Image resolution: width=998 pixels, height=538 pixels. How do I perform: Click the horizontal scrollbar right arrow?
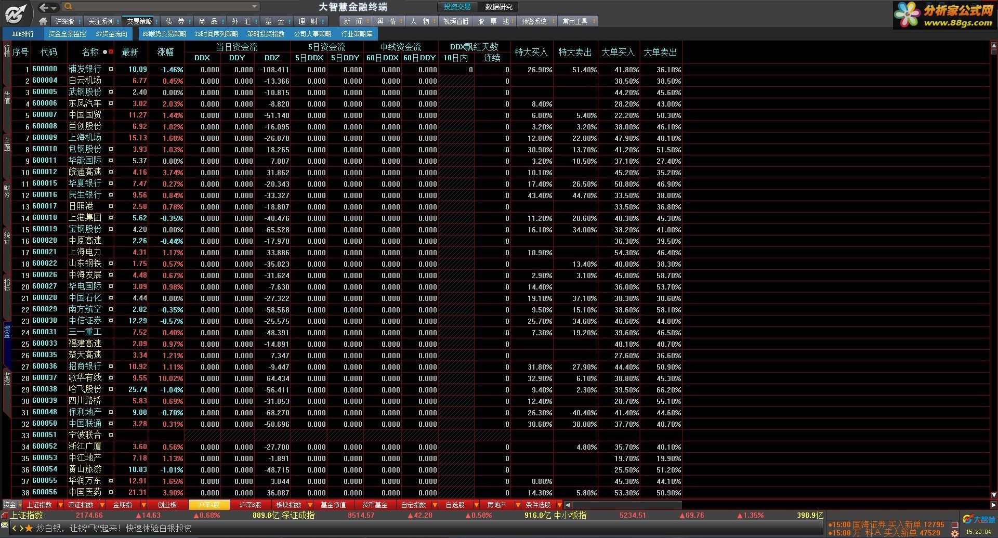[993, 505]
